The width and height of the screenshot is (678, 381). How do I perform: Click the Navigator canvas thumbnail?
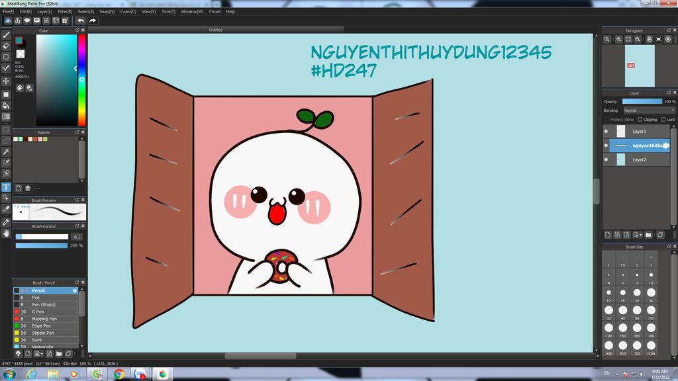point(640,66)
